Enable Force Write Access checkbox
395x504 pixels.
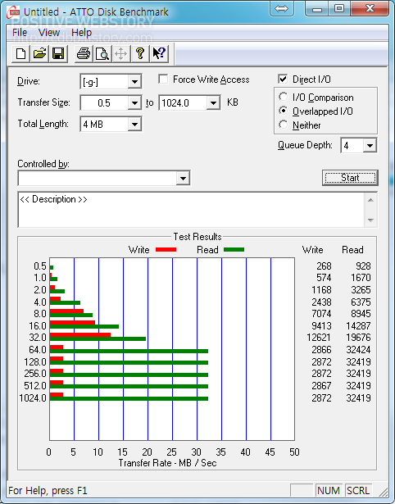(x=163, y=79)
